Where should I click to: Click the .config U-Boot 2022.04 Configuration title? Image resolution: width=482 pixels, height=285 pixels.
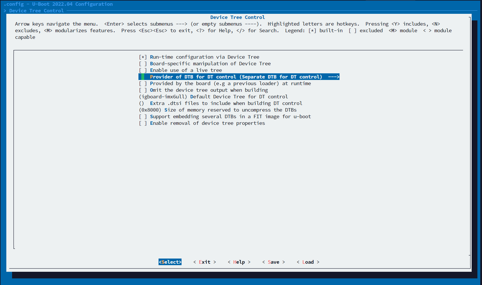pos(58,4)
